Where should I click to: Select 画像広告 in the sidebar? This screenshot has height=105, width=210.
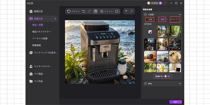[43, 19]
